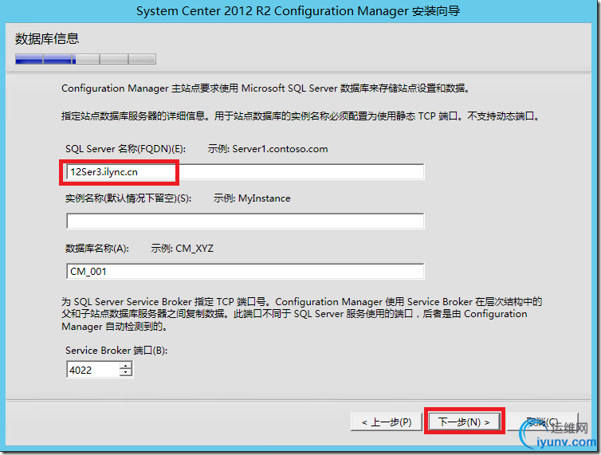Viewport: 601px width, 455px height.
Task: Click the 下一步(N) next button
Action: 464,422
